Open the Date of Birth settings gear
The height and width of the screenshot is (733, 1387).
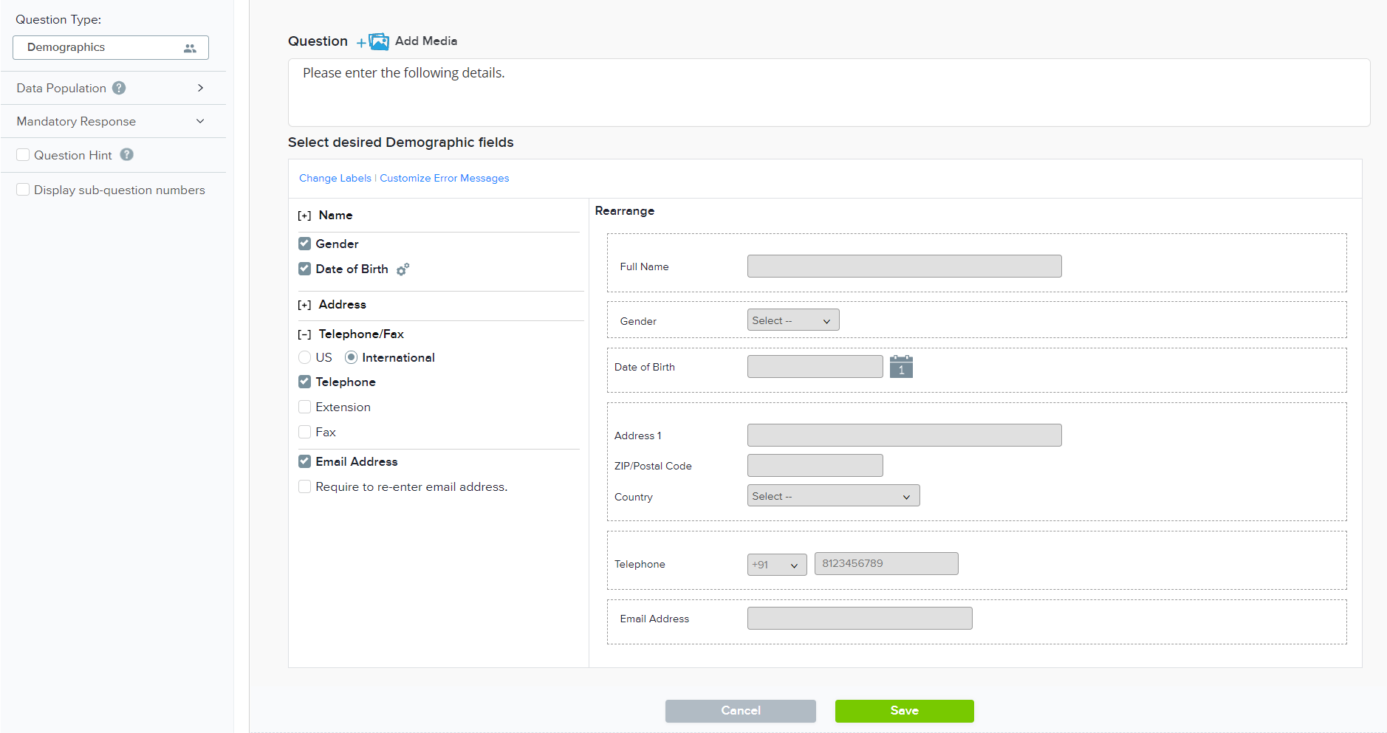click(x=403, y=269)
